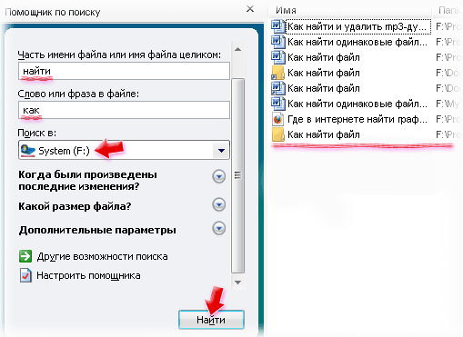Expand the 'Какой размер файла?' section
This screenshot has height=337, width=463.
coord(219,204)
